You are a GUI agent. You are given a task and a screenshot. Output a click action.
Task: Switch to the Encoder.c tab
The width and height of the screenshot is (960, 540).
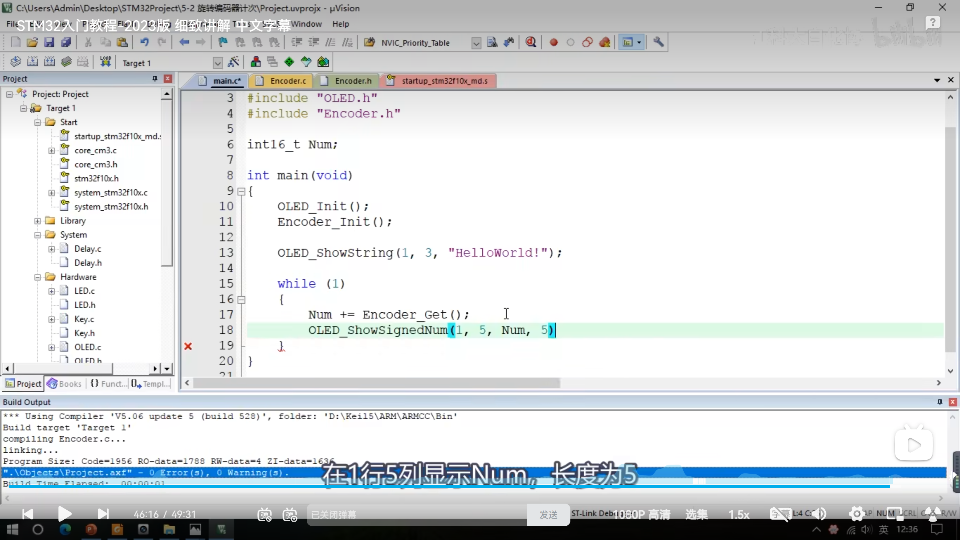(x=288, y=81)
